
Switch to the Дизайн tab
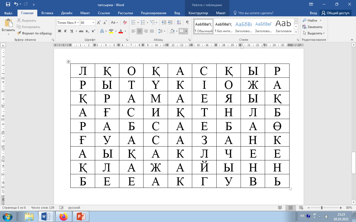(x=67, y=13)
